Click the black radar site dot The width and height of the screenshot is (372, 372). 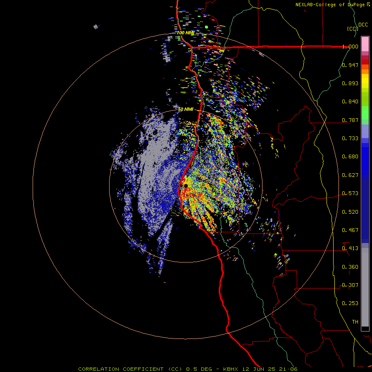[x=186, y=186]
